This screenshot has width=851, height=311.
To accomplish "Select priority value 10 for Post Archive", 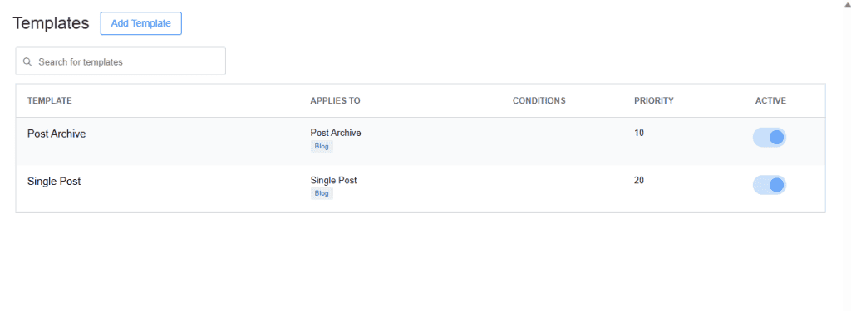I will pyautogui.click(x=639, y=133).
